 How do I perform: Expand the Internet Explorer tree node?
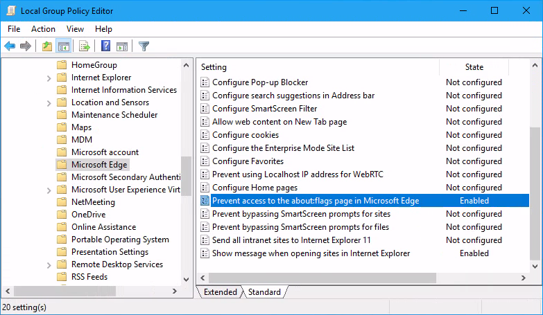click(x=49, y=78)
